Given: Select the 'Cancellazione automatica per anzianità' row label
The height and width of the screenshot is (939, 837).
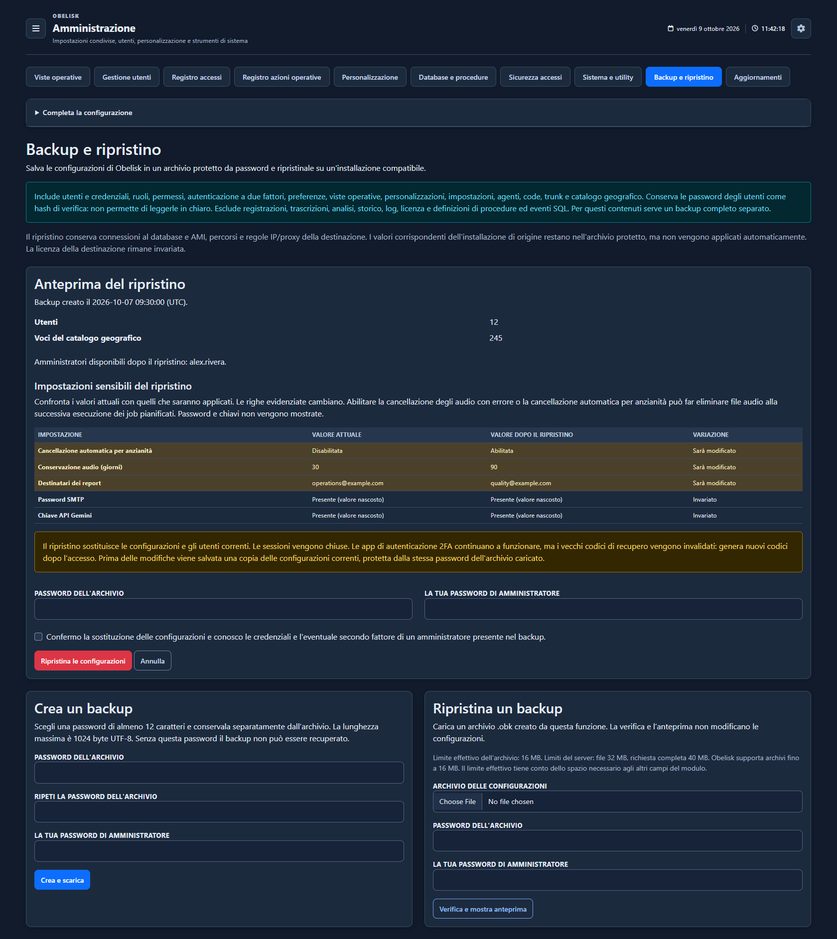Looking at the screenshot, I should pyautogui.click(x=95, y=451).
